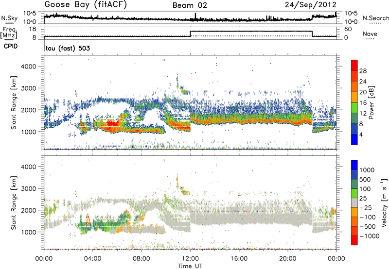This screenshot has width=389, height=269.
Task: Click the 'N.Search' legend label
Action: [376, 18]
